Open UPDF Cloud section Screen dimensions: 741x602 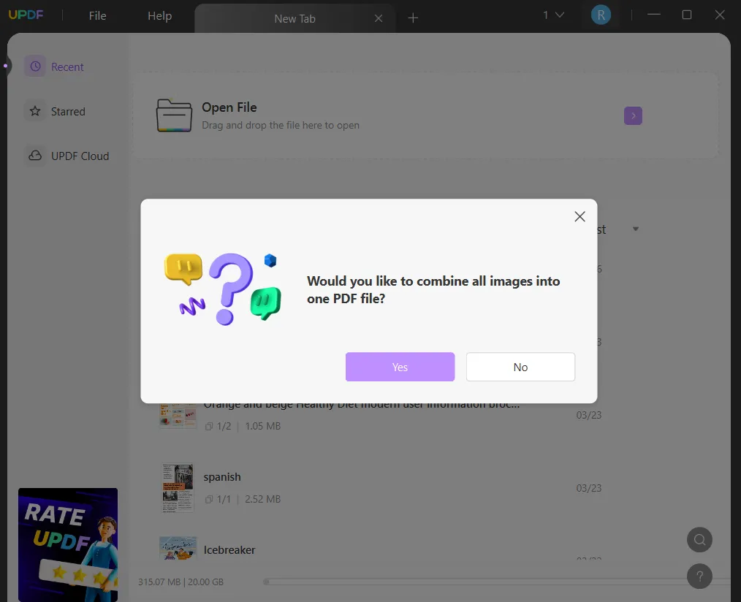[x=67, y=156]
